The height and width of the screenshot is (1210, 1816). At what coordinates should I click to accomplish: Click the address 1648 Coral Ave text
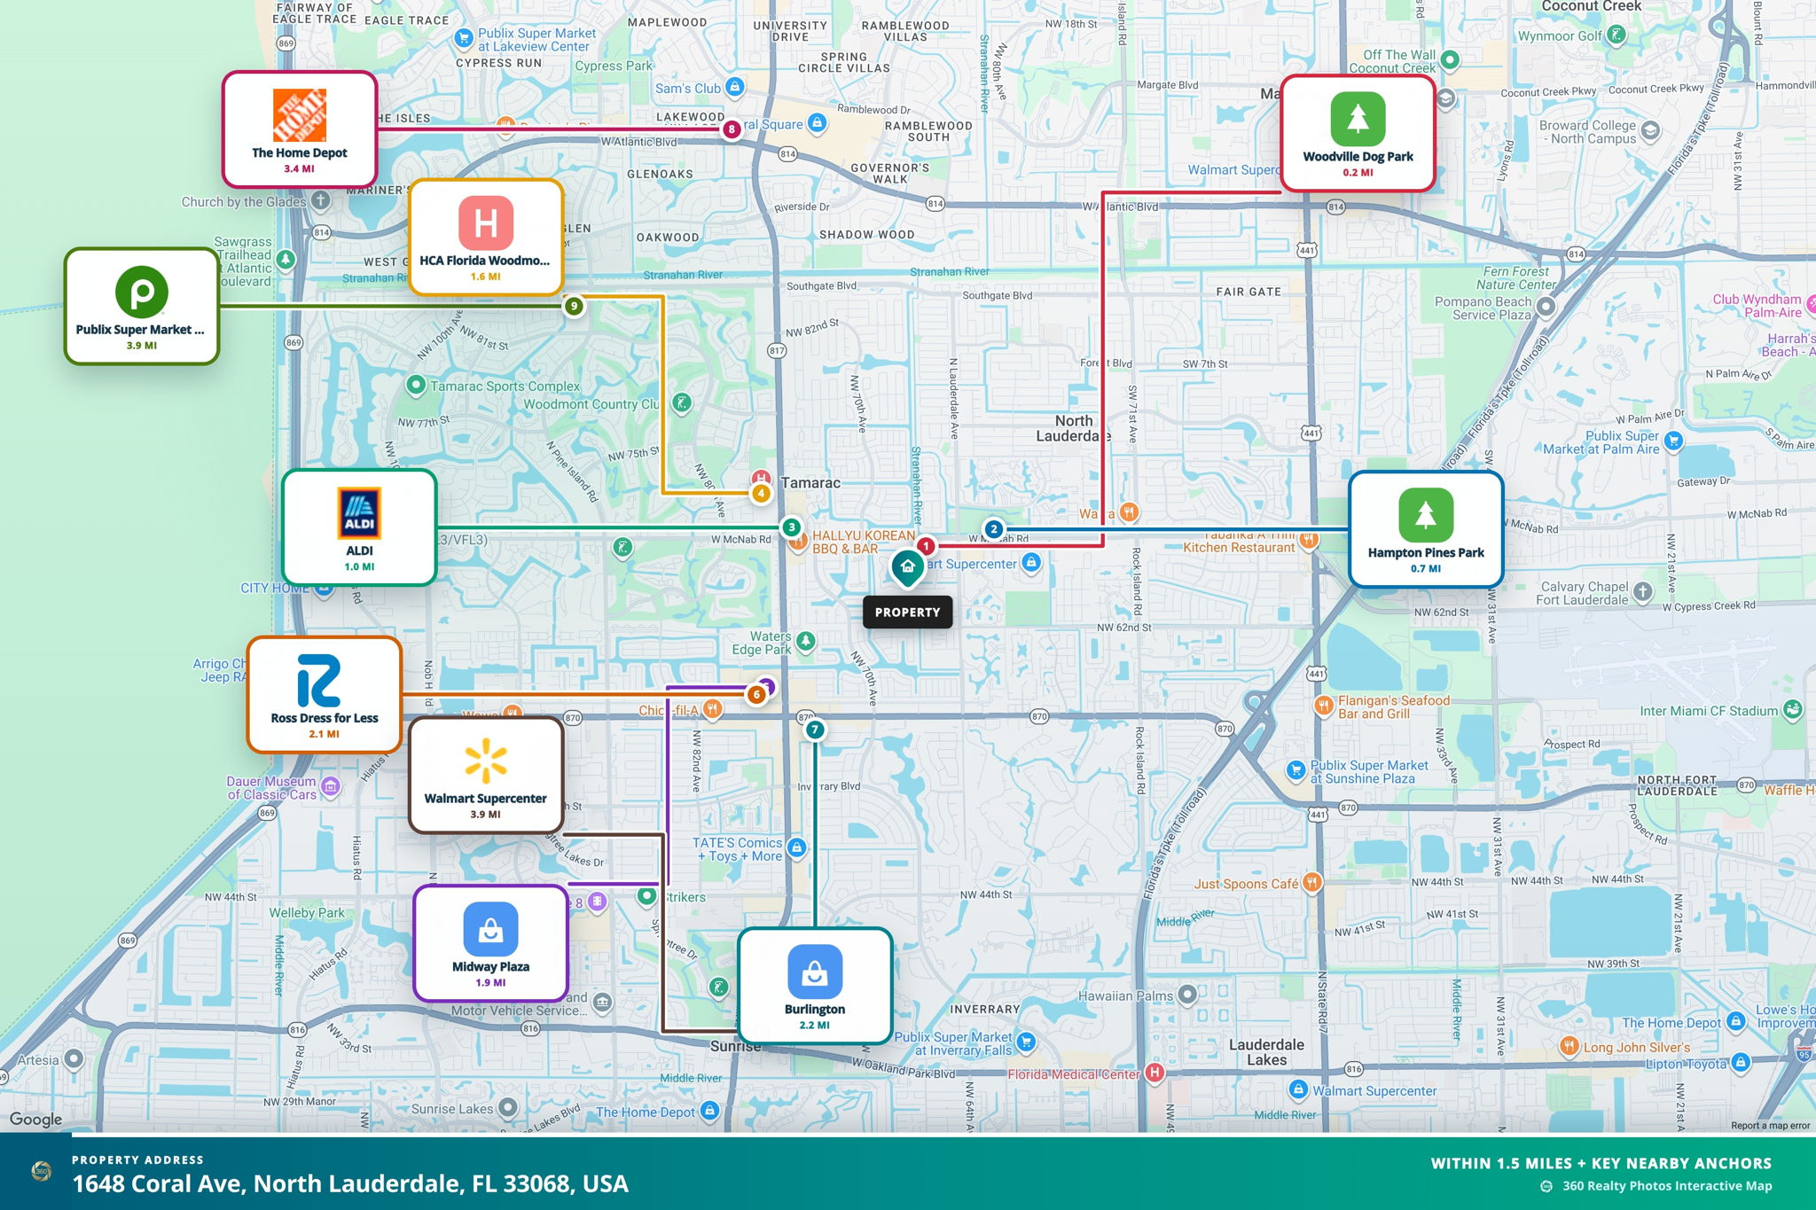[350, 1184]
